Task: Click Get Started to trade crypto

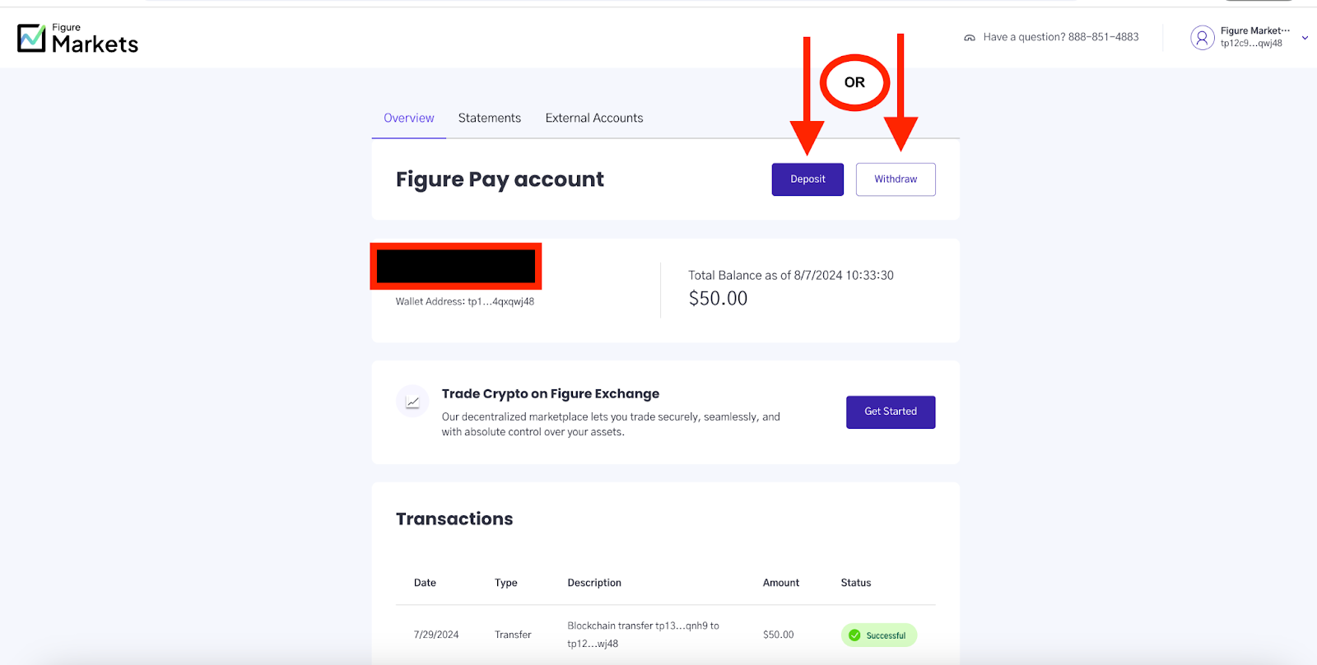Action: coord(891,412)
